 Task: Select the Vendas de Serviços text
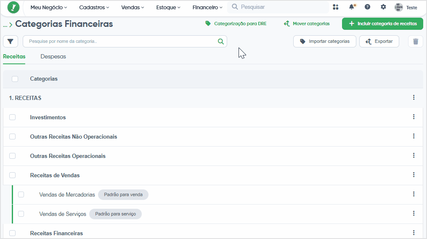(x=63, y=214)
